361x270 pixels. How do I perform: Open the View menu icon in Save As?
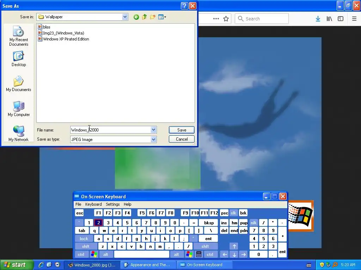(162, 17)
